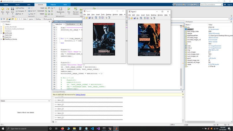Screen dimensions: 233x131
Task: Click Figure 1 insert legend icon
Action: (x=103, y=18)
